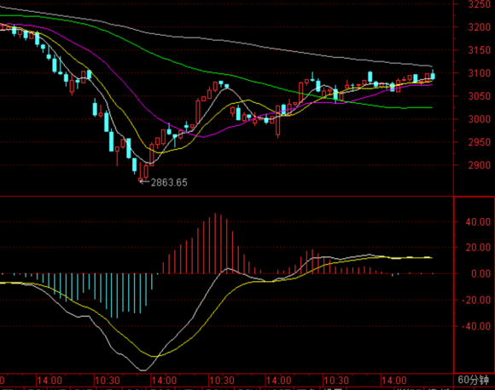Select the 2950 price axis label

tap(480, 142)
